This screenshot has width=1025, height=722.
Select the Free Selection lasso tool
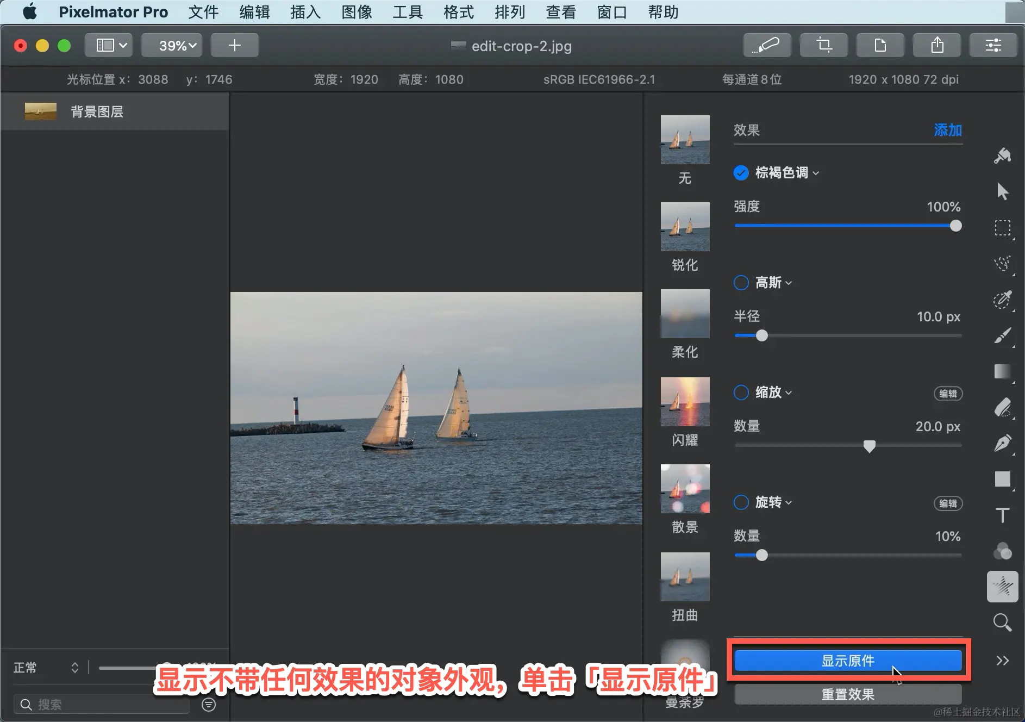tap(1003, 264)
